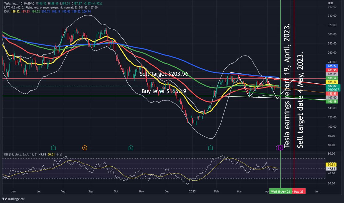Open green earnings "E" marker just before Feb
The height and width of the screenshot is (203, 344).
pos(211,148)
